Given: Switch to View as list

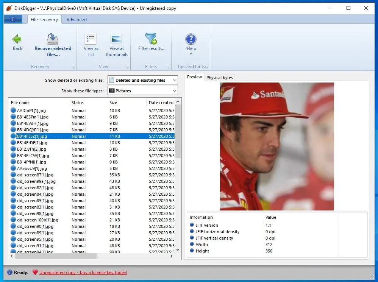Looking at the screenshot, I should pos(91,39).
